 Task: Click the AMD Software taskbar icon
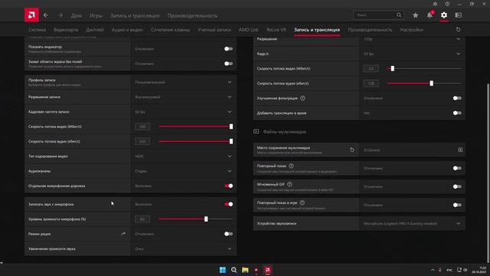pyautogui.click(x=267, y=270)
